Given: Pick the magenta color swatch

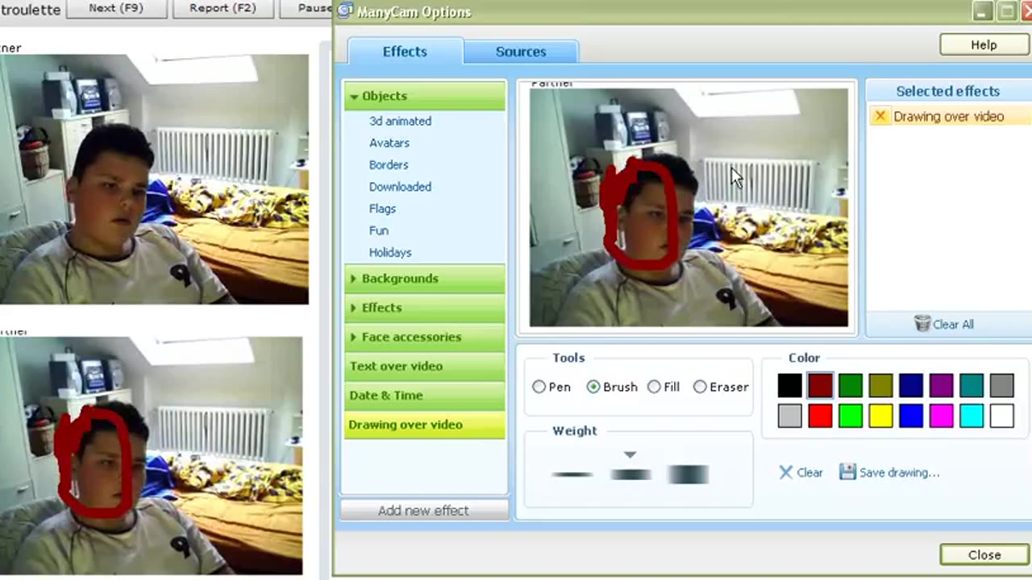Looking at the screenshot, I should point(941,416).
